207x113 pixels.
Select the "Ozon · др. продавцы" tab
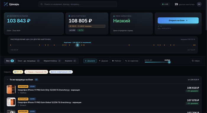click(29, 61)
